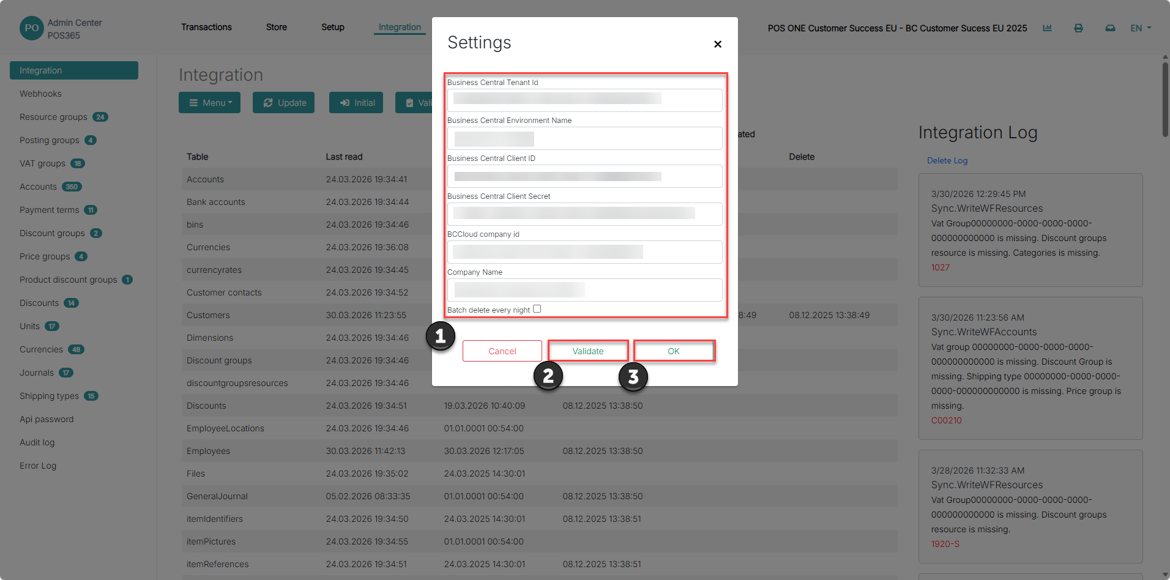Image resolution: width=1170 pixels, height=580 pixels.
Task: Click the EmployeeLocations table row
Action: pyautogui.click(x=540, y=428)
